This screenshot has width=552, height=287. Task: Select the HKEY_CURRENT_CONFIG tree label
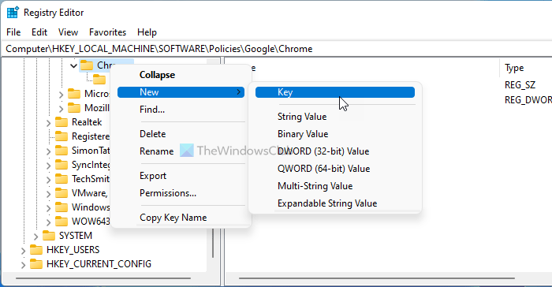point(99,264)
